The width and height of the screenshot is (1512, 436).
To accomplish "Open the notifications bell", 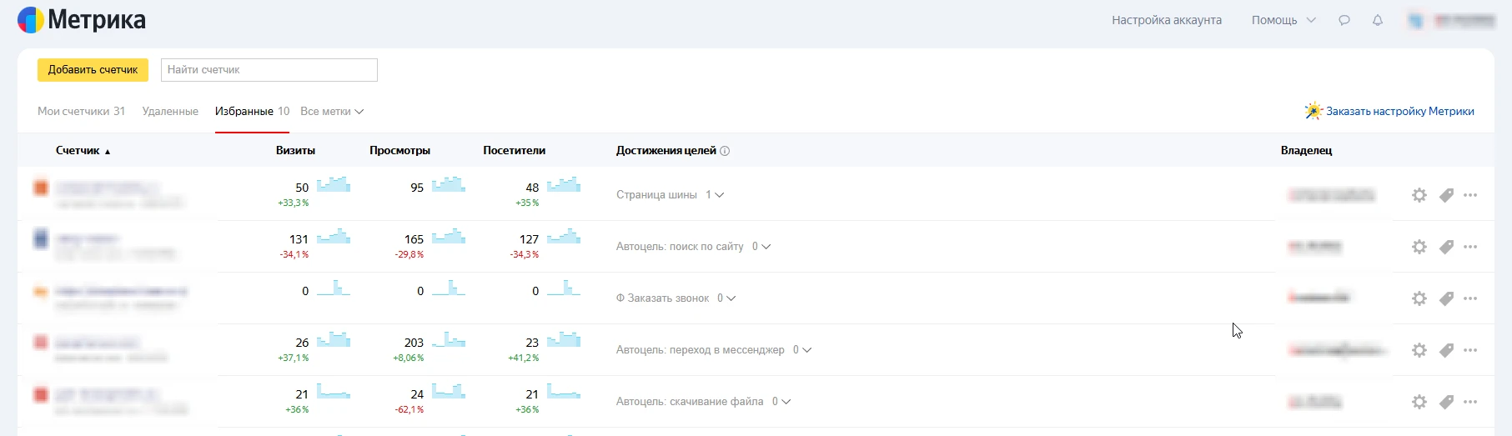I will [x=1378, y=20].
